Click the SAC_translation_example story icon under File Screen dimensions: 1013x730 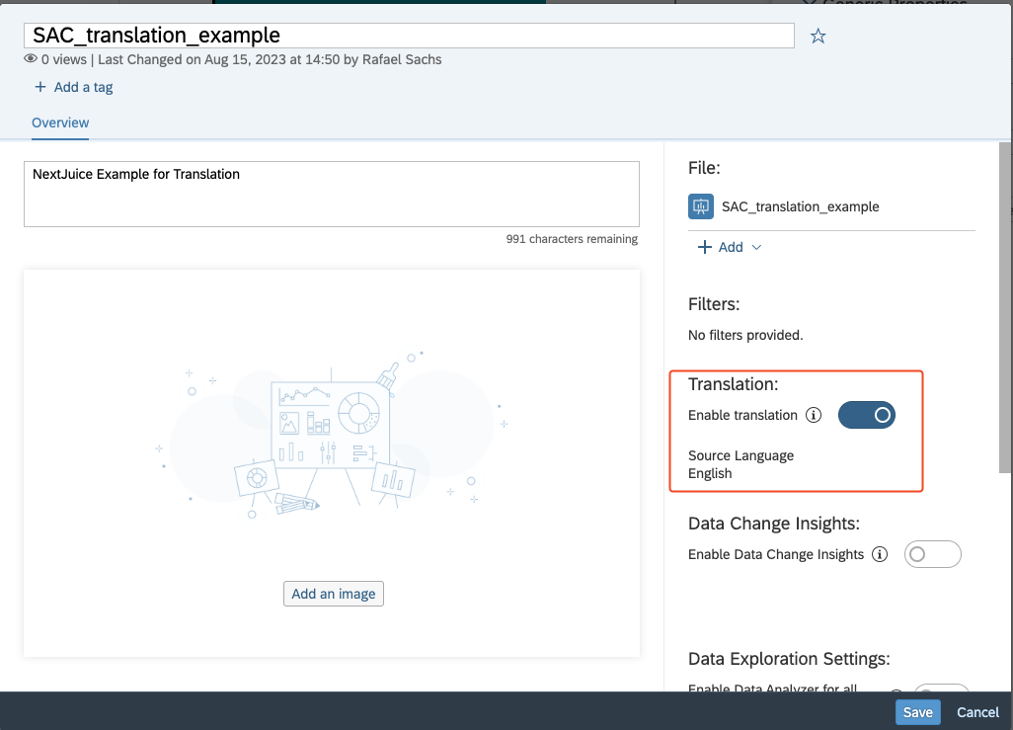(700, 206)
